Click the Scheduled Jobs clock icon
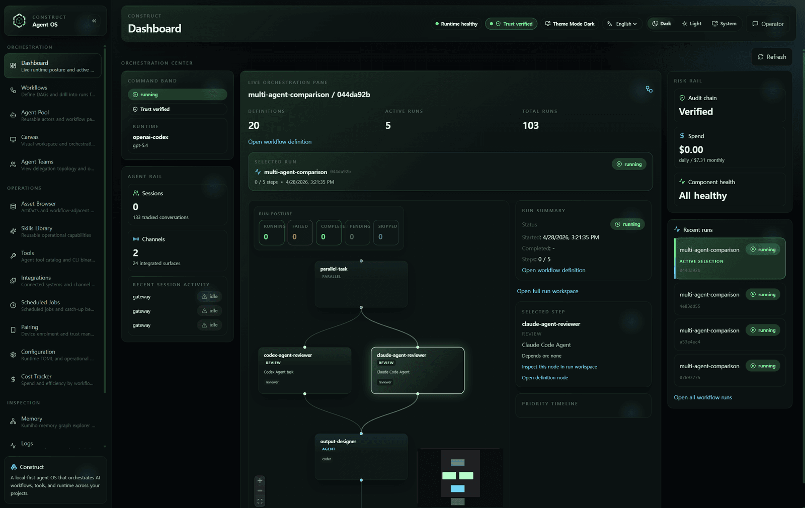Image resolution: width=805 pixels, height=508 pixels. tap(13, 305)
